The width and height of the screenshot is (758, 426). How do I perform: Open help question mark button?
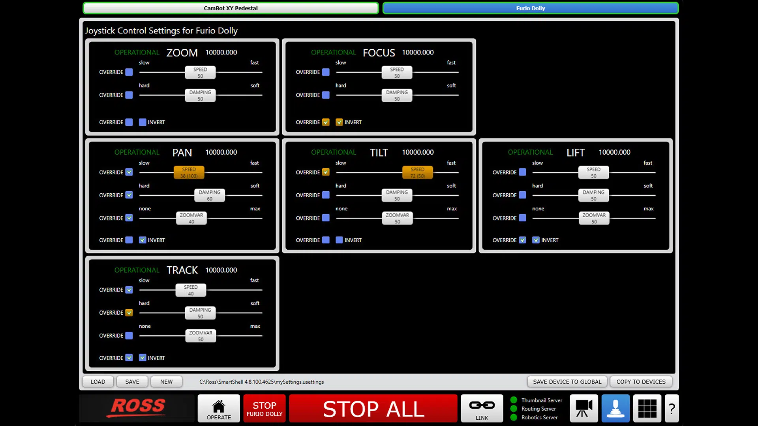pos(672,409)
